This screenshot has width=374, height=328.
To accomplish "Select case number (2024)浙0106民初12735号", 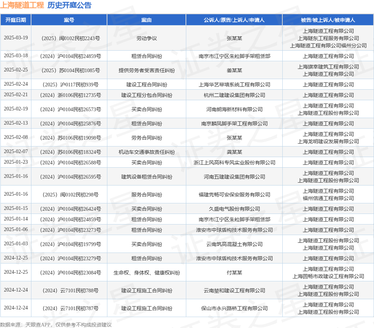I will point(70,95).
